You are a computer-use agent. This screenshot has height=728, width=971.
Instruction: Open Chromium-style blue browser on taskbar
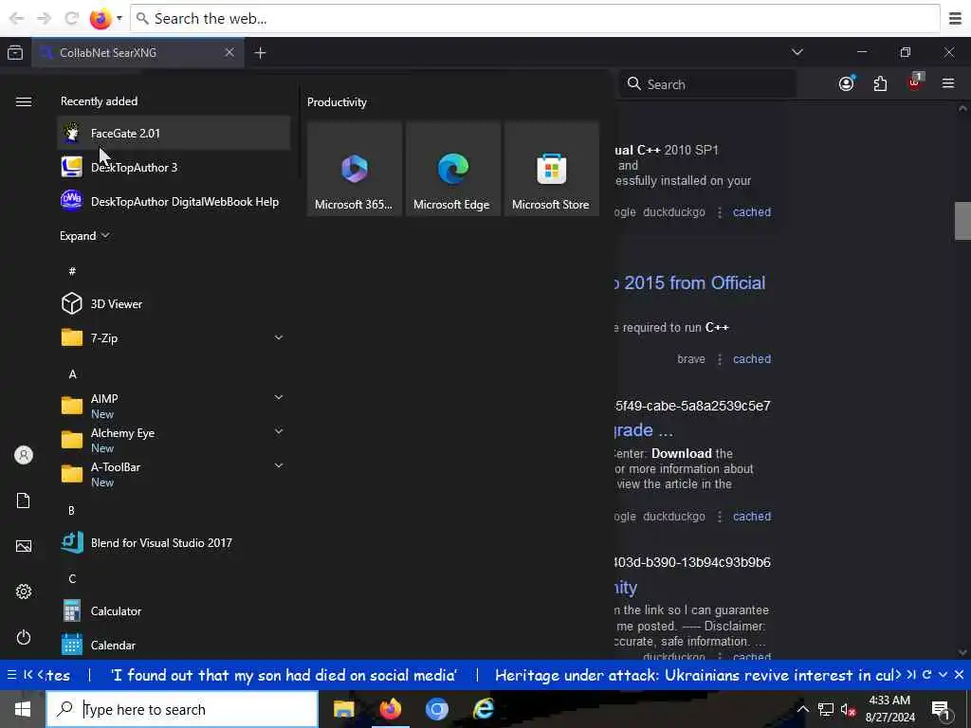pos(437,709)
